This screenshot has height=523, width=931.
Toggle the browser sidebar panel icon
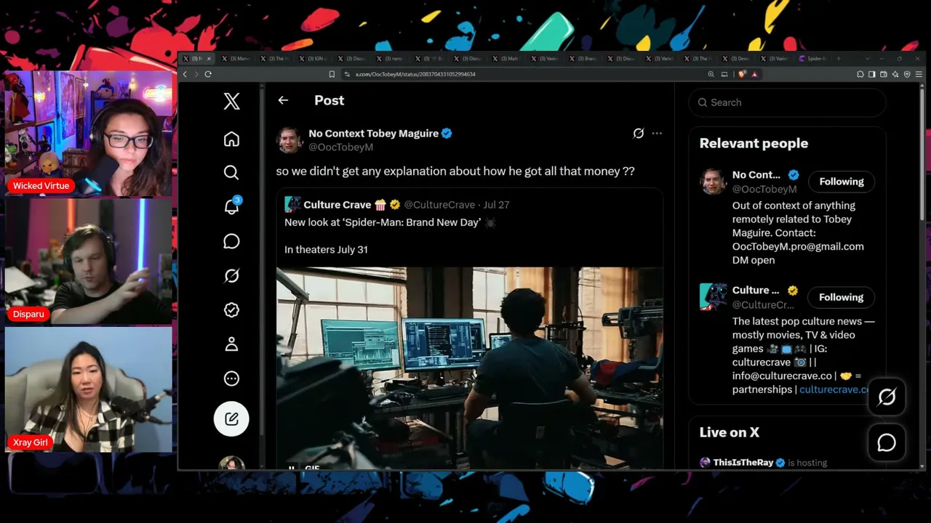pos(872,74)
